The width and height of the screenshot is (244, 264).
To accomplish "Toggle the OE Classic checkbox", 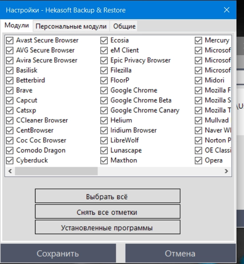I will point(198,150).
